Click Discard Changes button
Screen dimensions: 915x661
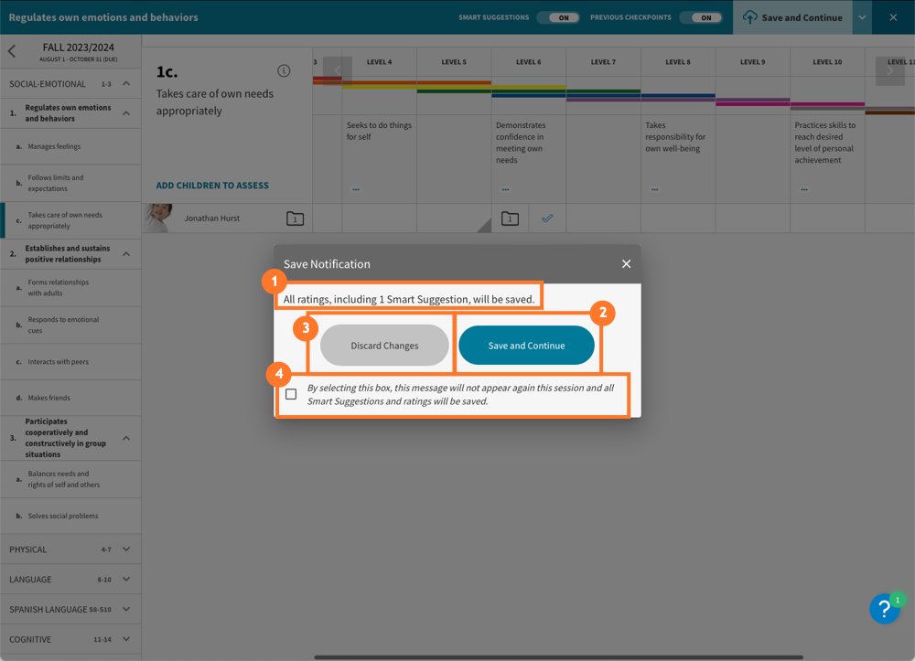point(384,346)
